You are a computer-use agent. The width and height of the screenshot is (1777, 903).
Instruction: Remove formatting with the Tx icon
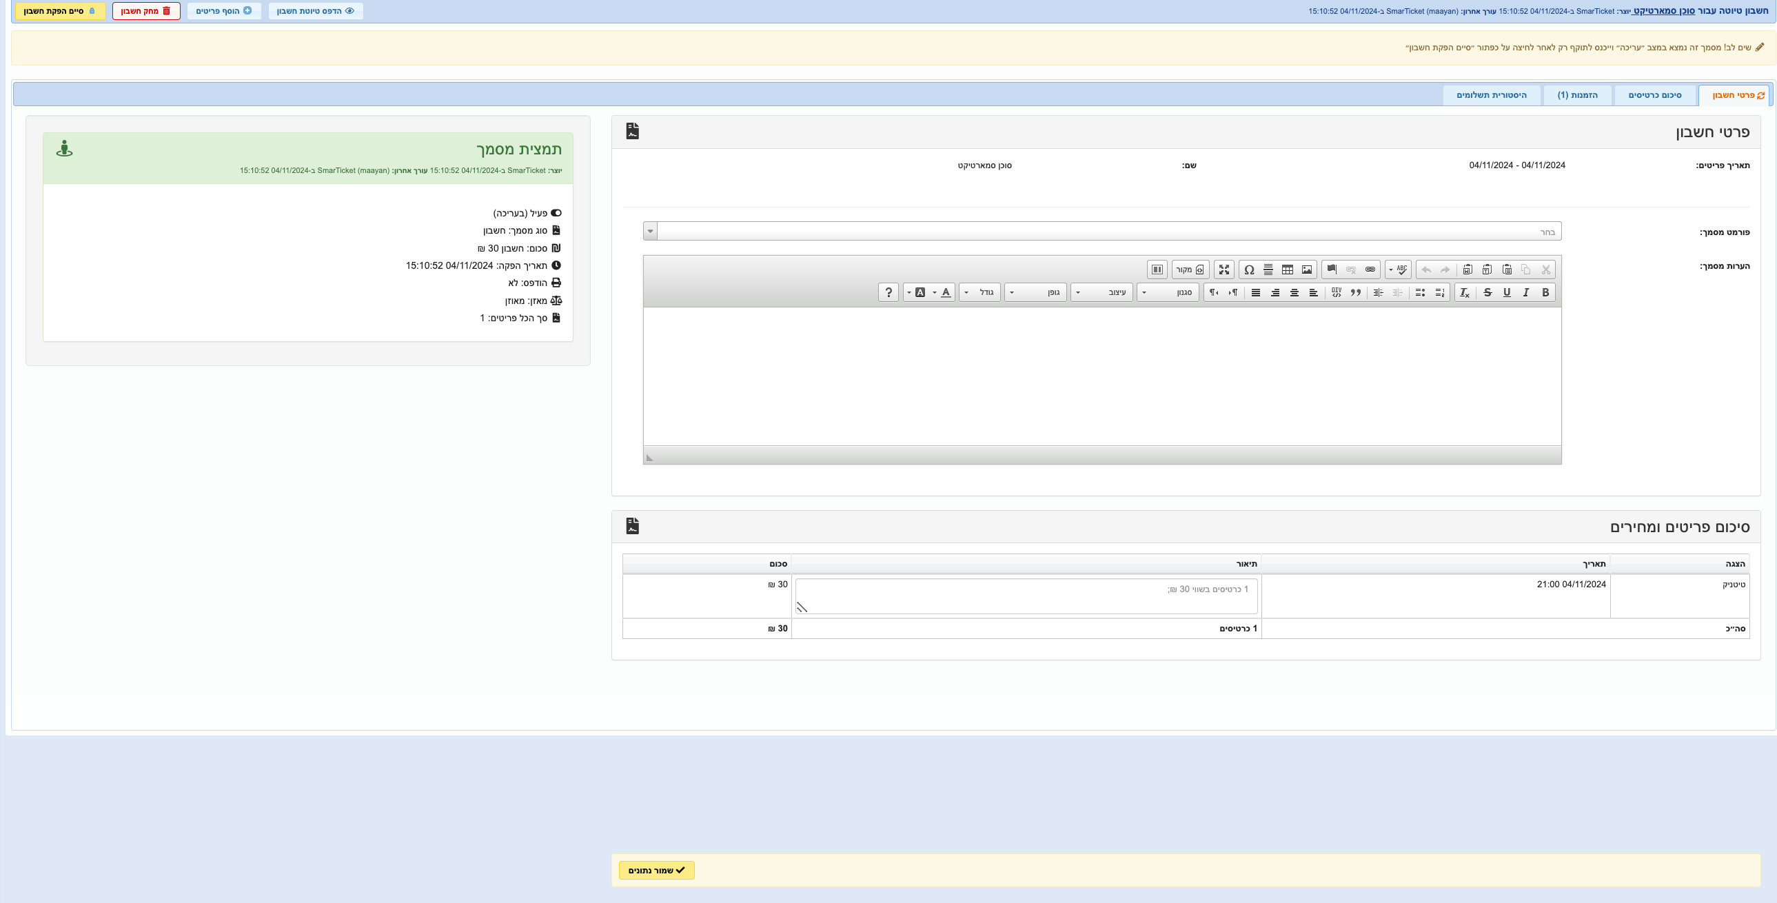[1465, 292]
